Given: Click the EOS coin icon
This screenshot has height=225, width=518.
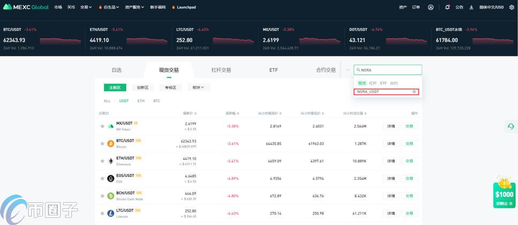Looking at the screenshot, I should pos(111,179).
